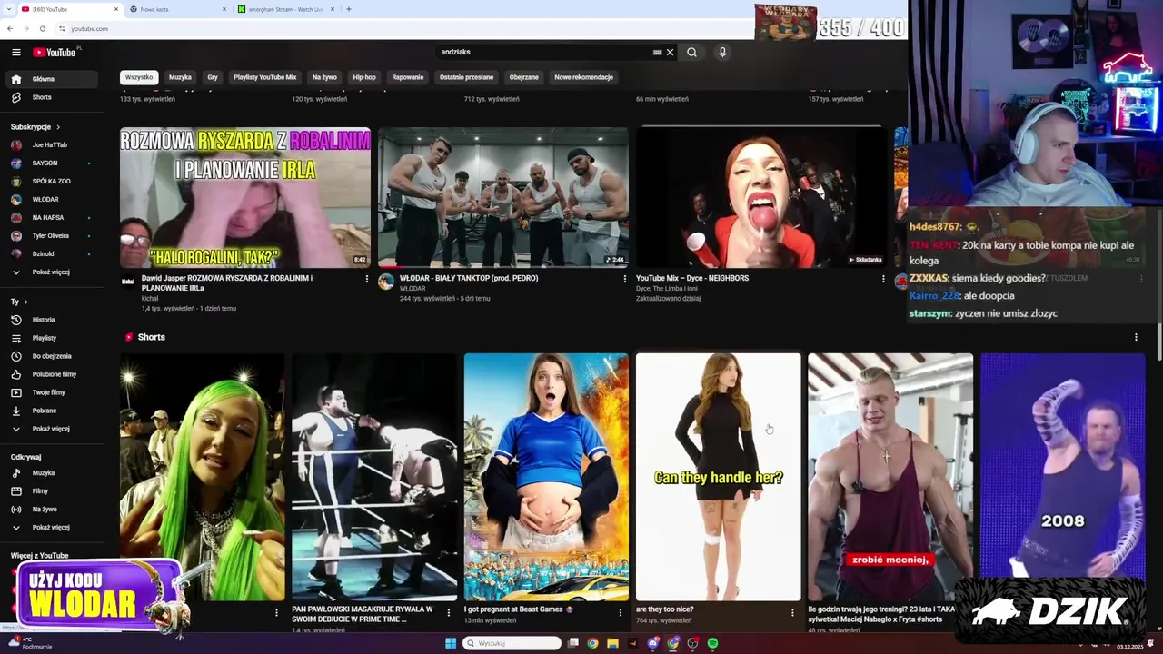The height and width of the screenshot is (654, 1163).
Task: Go back with browser back arrow
Action: 10,28
